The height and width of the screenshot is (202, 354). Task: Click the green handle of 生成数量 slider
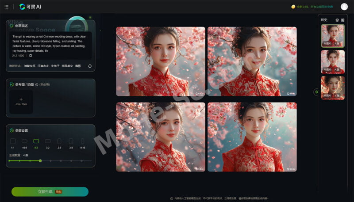tap(40, 161)
